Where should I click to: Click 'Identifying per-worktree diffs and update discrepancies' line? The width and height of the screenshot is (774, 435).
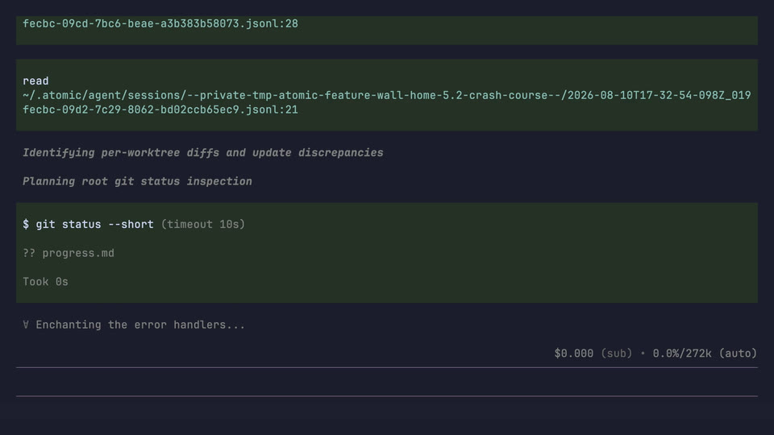point(203,153)
